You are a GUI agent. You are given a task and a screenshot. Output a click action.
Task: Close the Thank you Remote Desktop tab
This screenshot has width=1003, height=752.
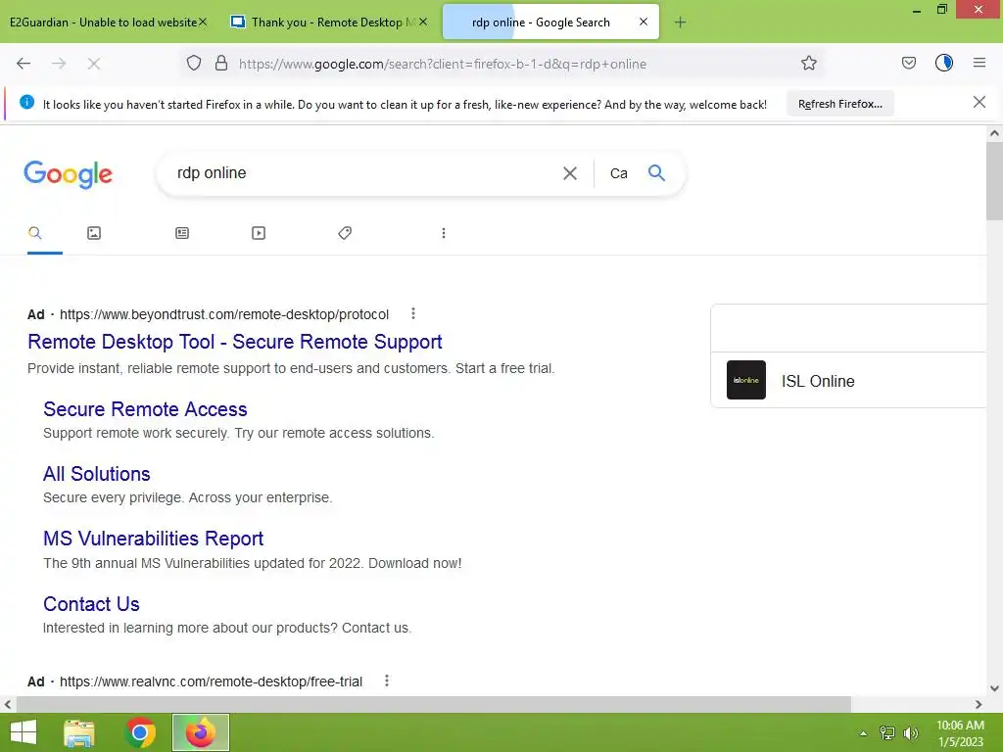point(423,22)
